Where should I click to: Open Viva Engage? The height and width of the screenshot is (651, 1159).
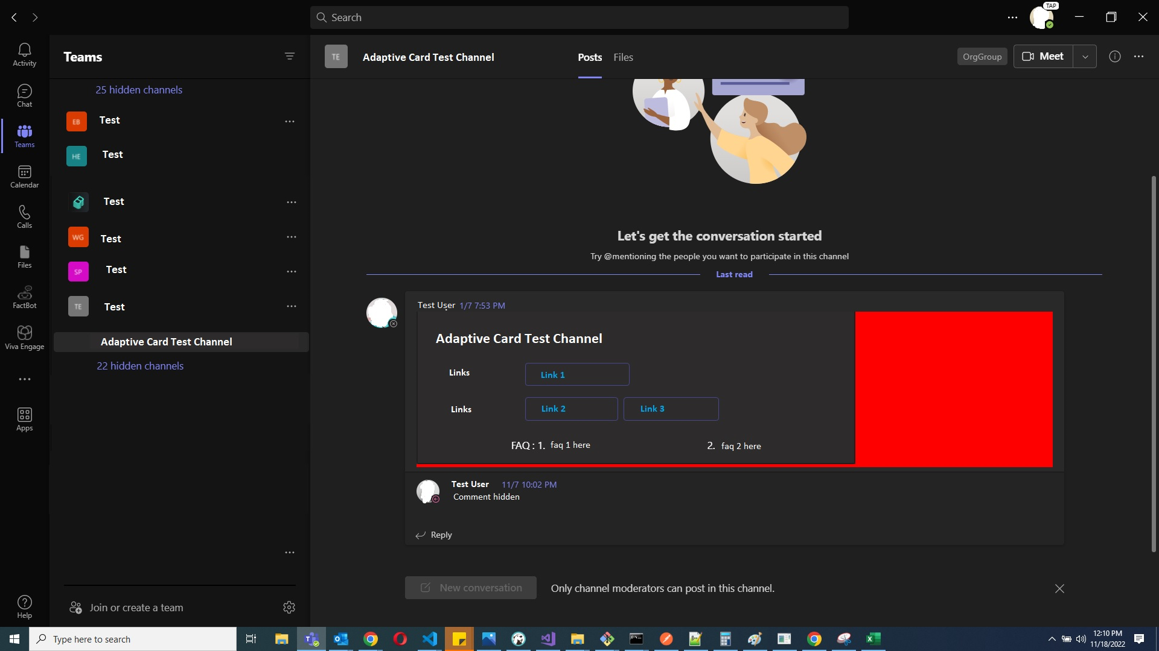[24, 336]
